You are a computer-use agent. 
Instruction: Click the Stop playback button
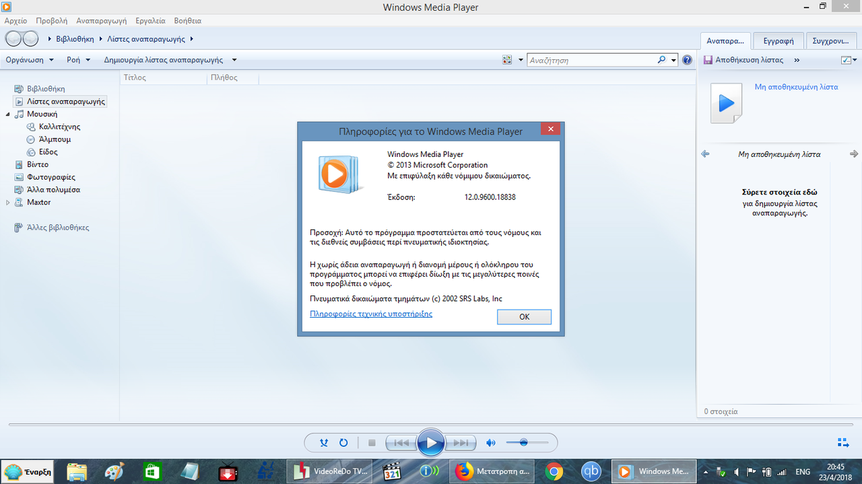[372, 443]
